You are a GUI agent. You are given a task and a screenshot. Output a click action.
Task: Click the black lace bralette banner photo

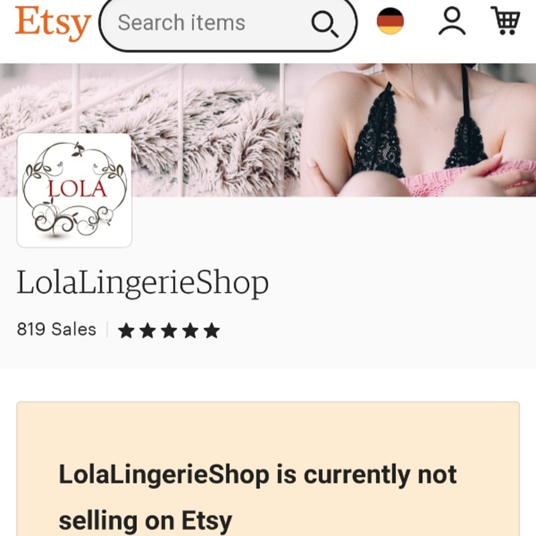coord(417,130)
